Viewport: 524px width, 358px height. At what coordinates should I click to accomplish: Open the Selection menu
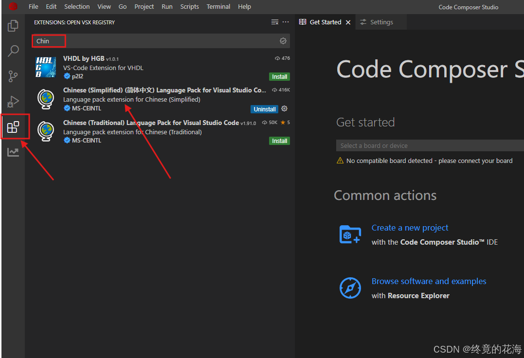tap(77, 7)
